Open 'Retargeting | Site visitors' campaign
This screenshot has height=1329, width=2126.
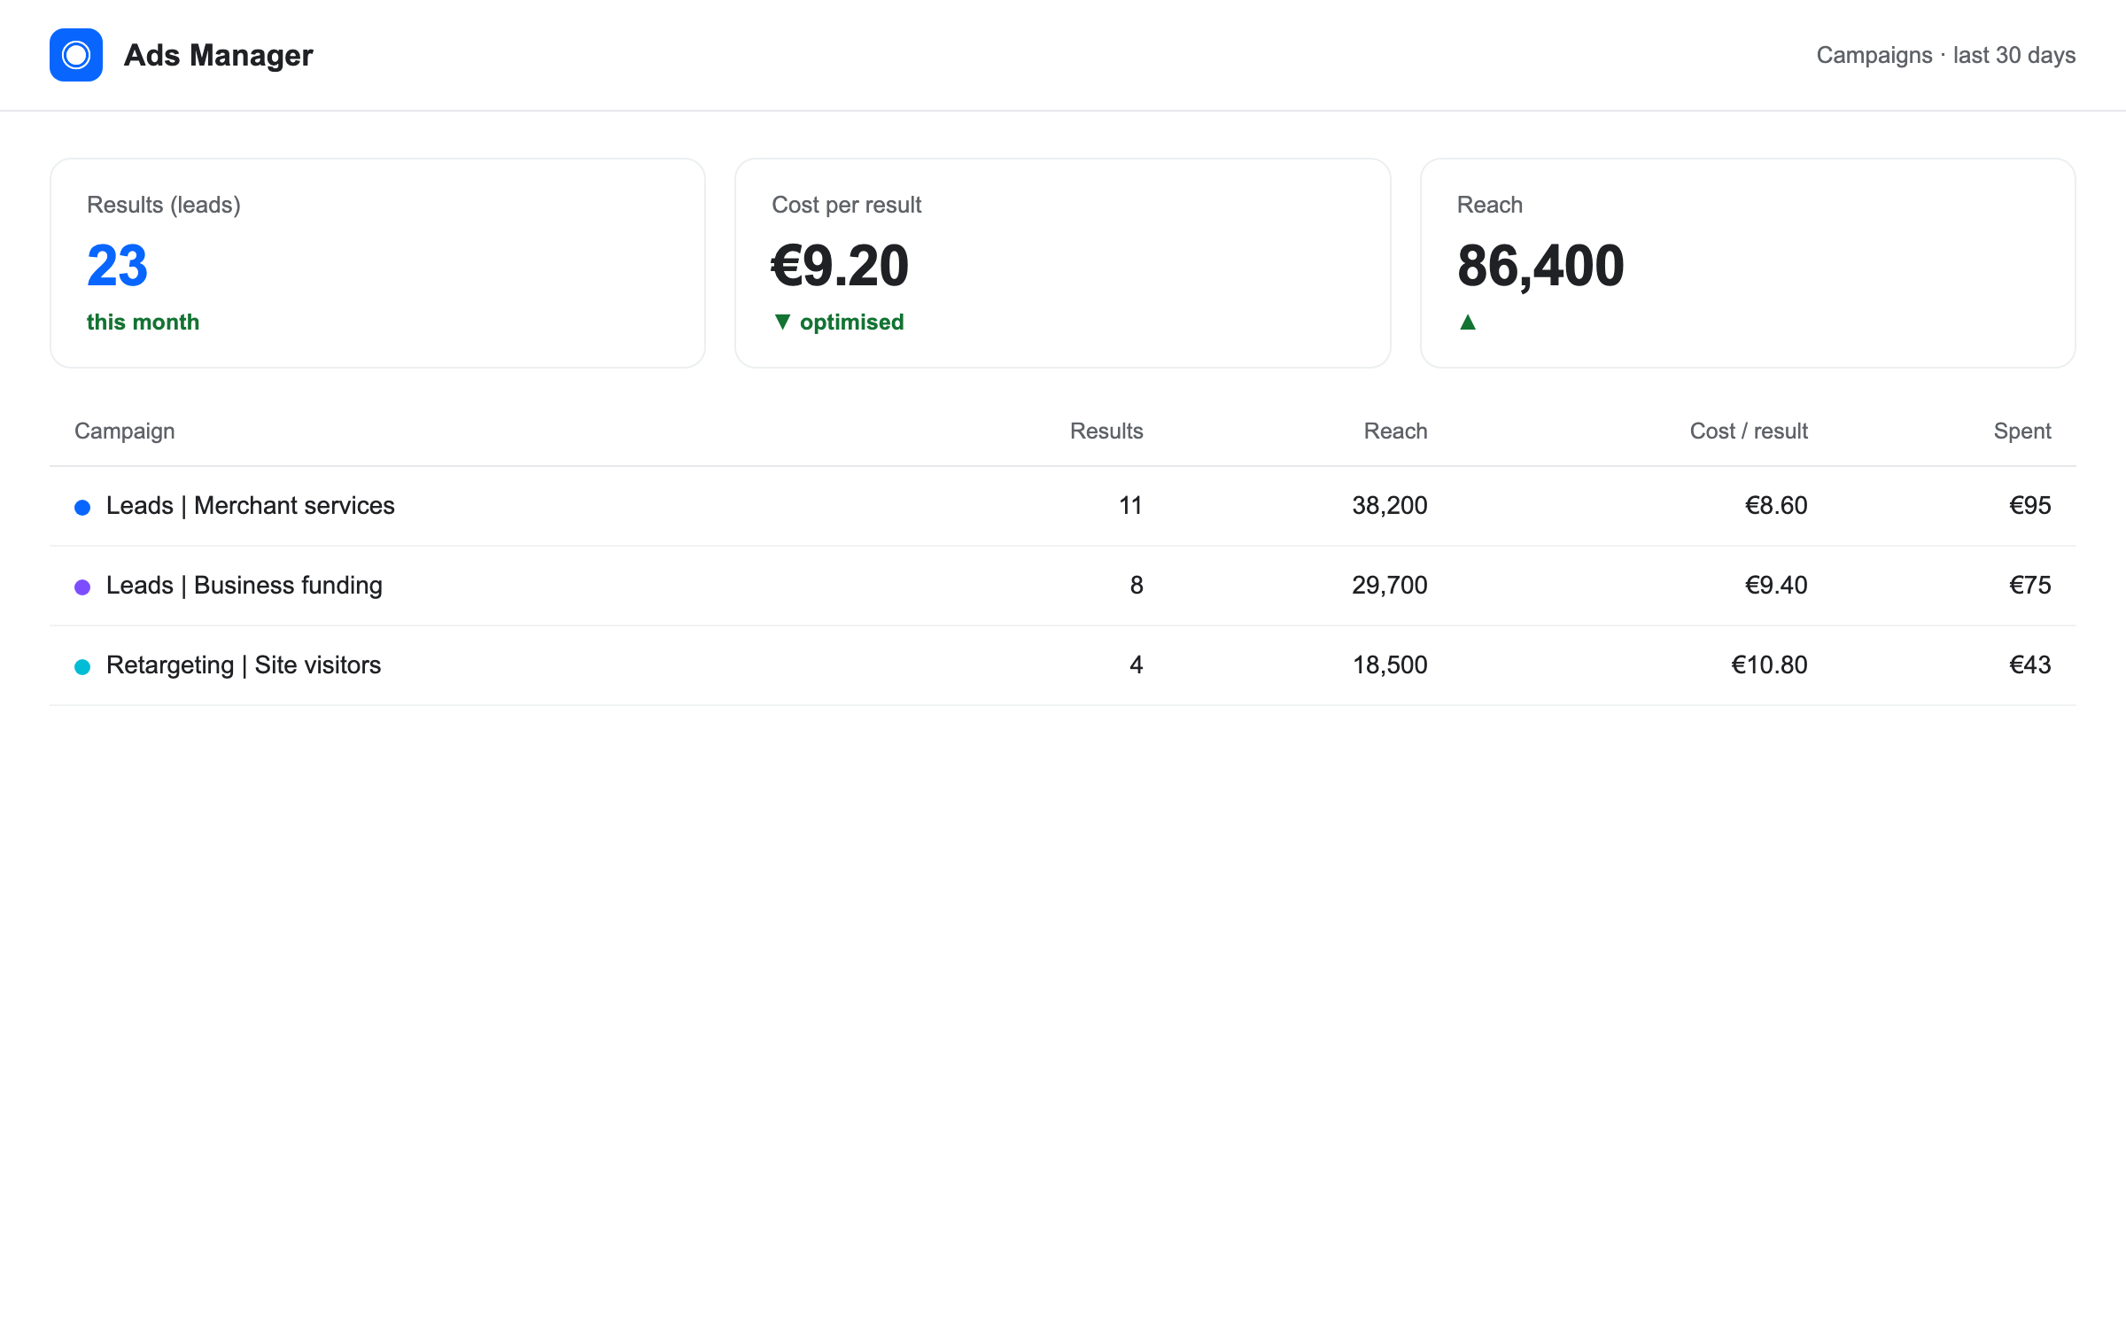244,664
